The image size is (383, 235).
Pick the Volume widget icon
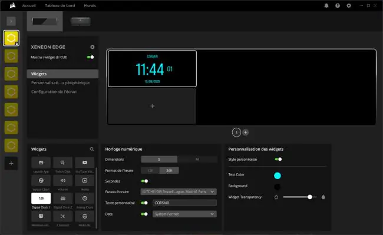point(63,181)
